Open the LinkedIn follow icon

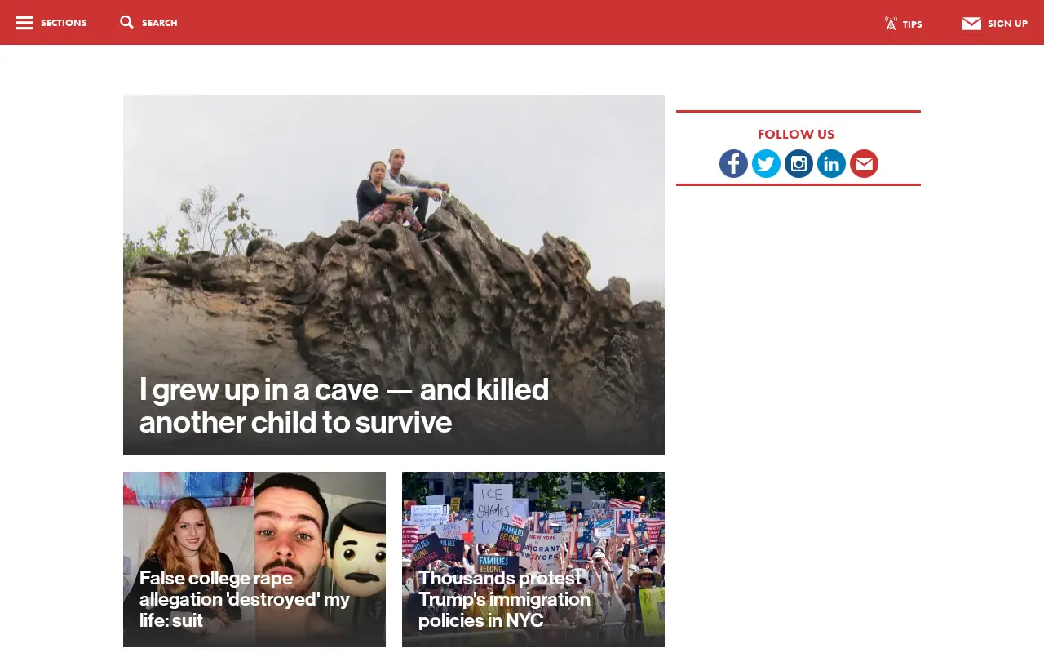(831, 163)
